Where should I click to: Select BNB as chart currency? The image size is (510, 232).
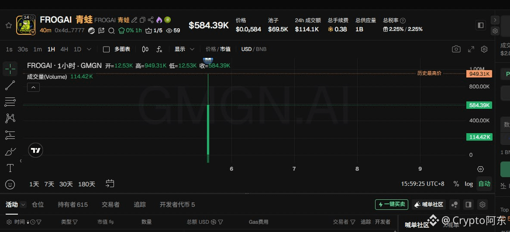coord(261,49)
